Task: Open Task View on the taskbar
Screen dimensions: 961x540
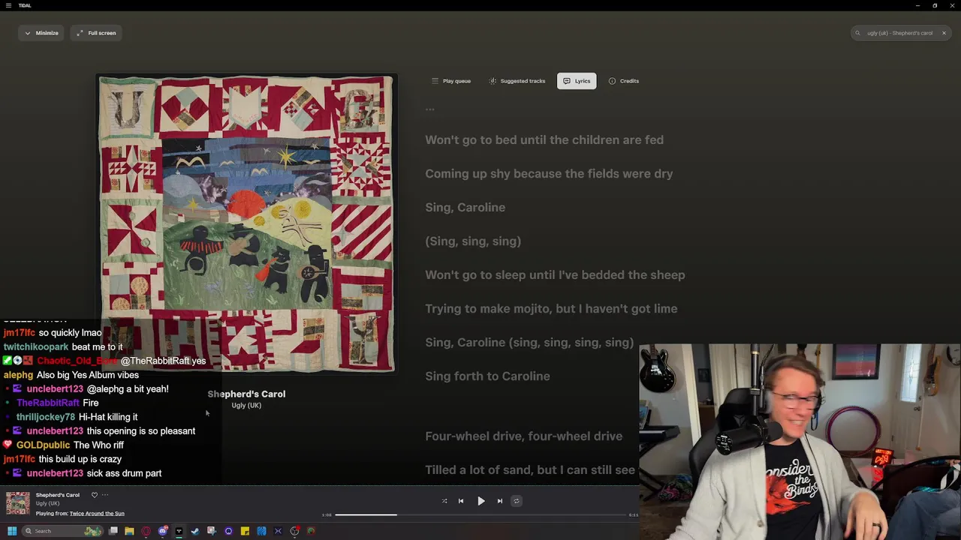Action: (113, 531)
